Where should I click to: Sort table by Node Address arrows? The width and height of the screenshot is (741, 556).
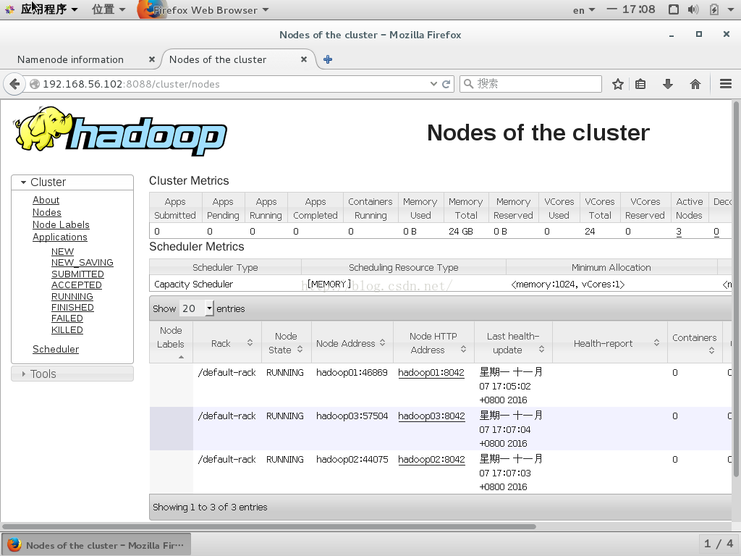382,342
